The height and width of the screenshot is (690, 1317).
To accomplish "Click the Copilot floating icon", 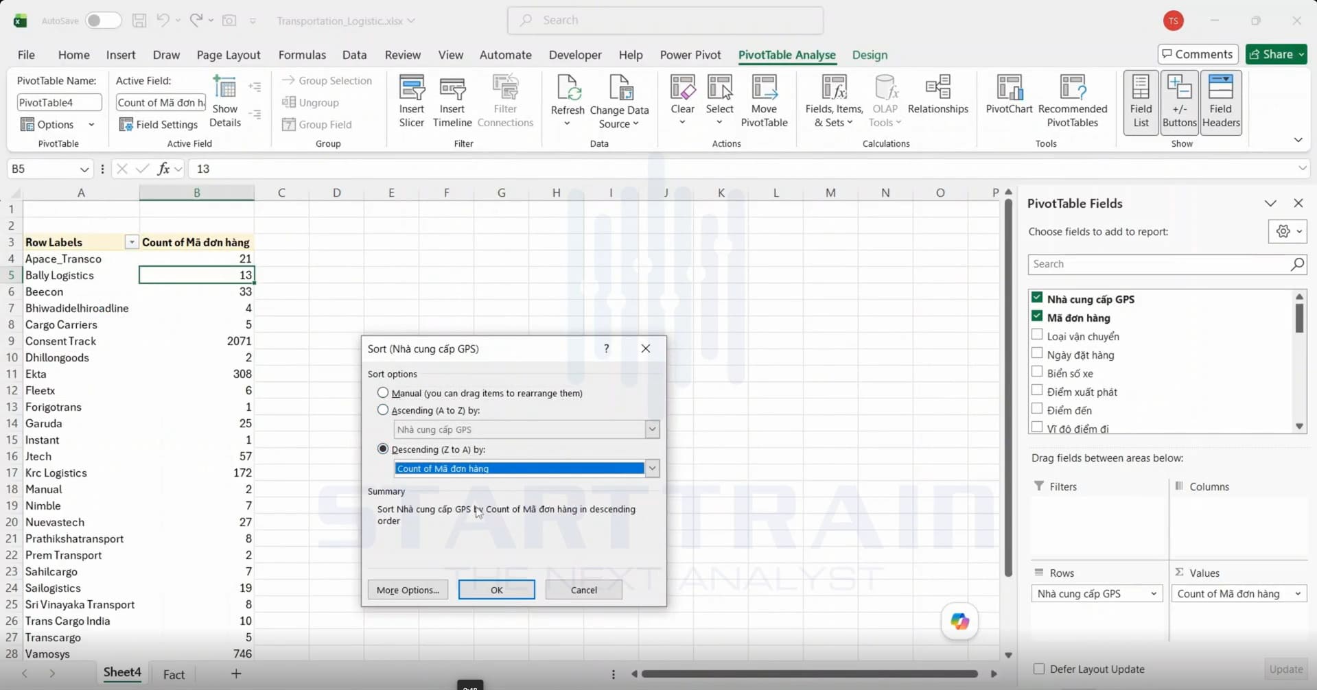I will 959,621.
